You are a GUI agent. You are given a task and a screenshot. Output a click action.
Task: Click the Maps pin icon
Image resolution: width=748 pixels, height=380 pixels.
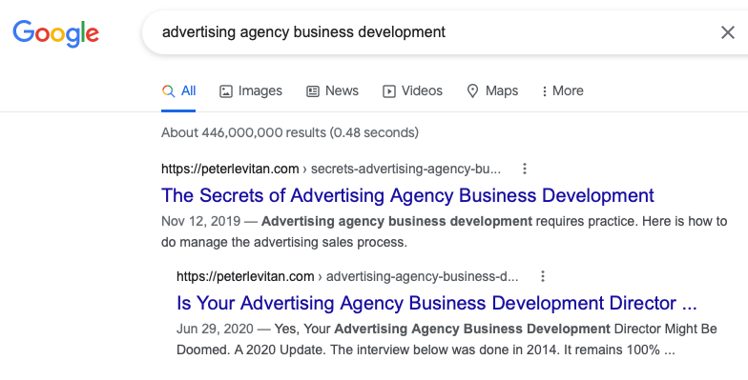[x=472, y=91]
